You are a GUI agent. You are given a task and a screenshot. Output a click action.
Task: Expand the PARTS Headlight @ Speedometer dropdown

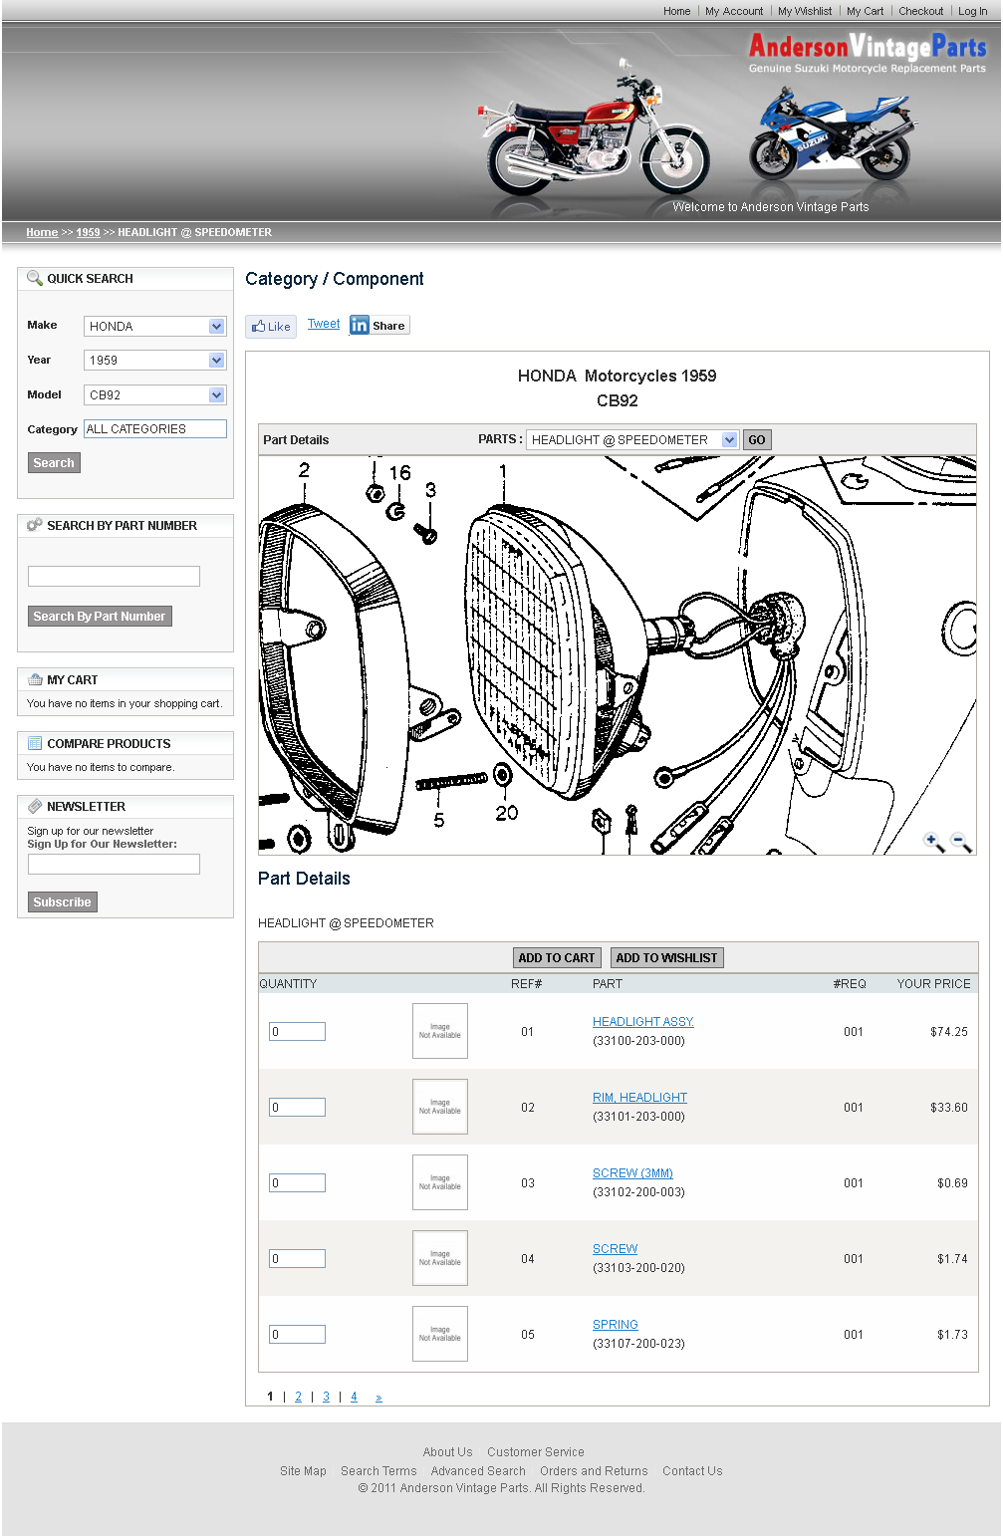pyautogui.click(x=632, y=439)
